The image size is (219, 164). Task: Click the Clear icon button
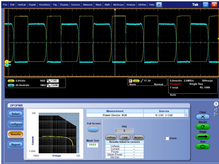pos(203,117)
